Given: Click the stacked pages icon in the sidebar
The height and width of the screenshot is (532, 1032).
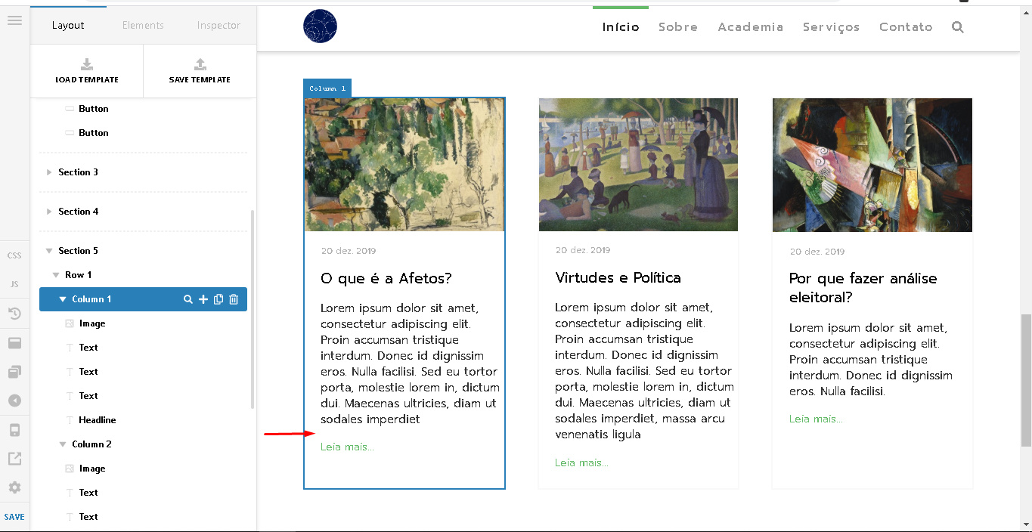Looking at the screenshot, I should pos(14,372).
